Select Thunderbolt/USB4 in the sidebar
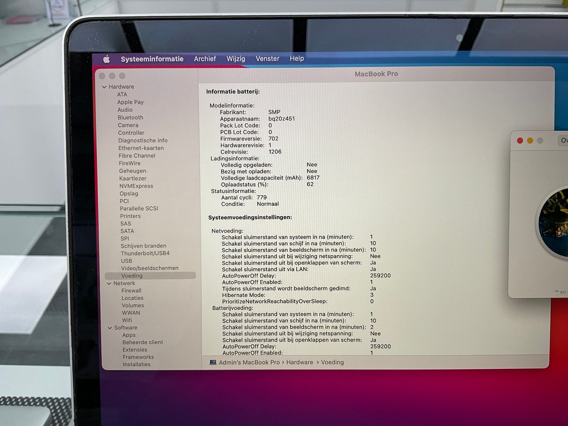Viewport: 568px width, 426px height. point(145,253)
